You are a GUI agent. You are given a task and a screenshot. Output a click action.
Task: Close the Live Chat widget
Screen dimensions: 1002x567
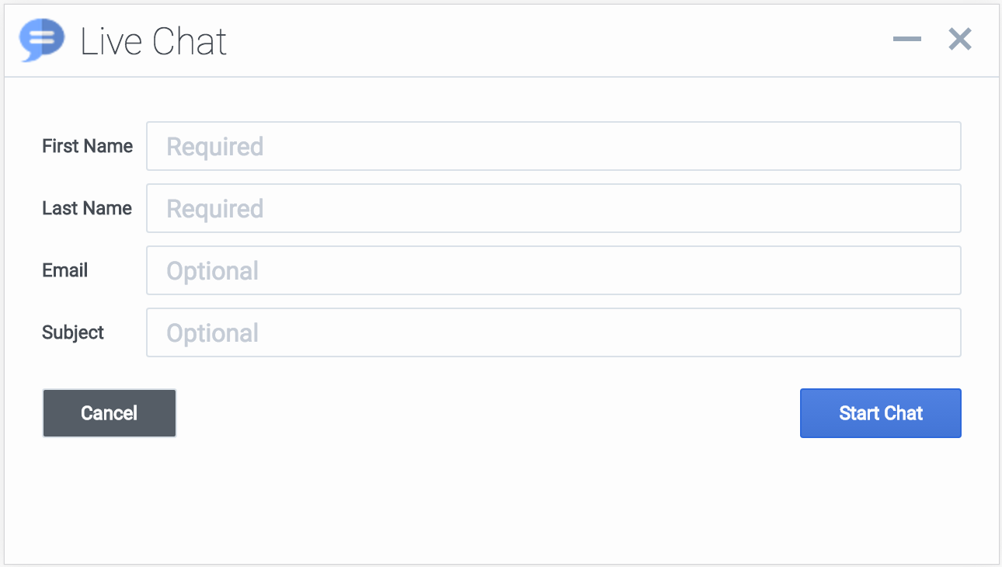[x=960, y=39]
